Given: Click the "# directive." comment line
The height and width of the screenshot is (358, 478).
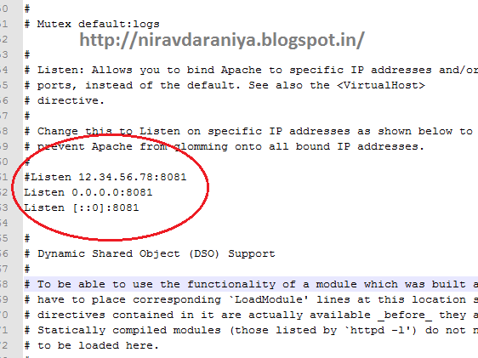Looking at the screenshot, I should click(x=65, y=100).
